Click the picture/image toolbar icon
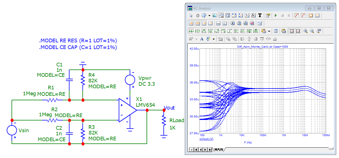Viewport: 339px width, 158px height. click(215, 15)
